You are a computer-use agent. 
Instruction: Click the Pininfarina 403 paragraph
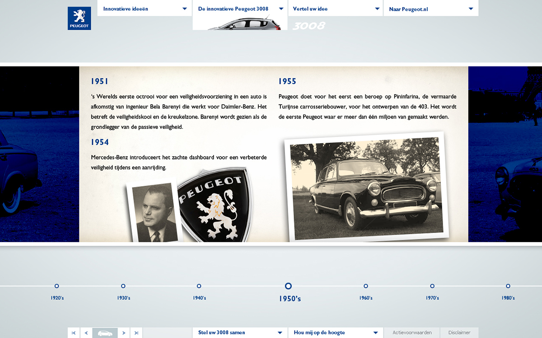367,107
